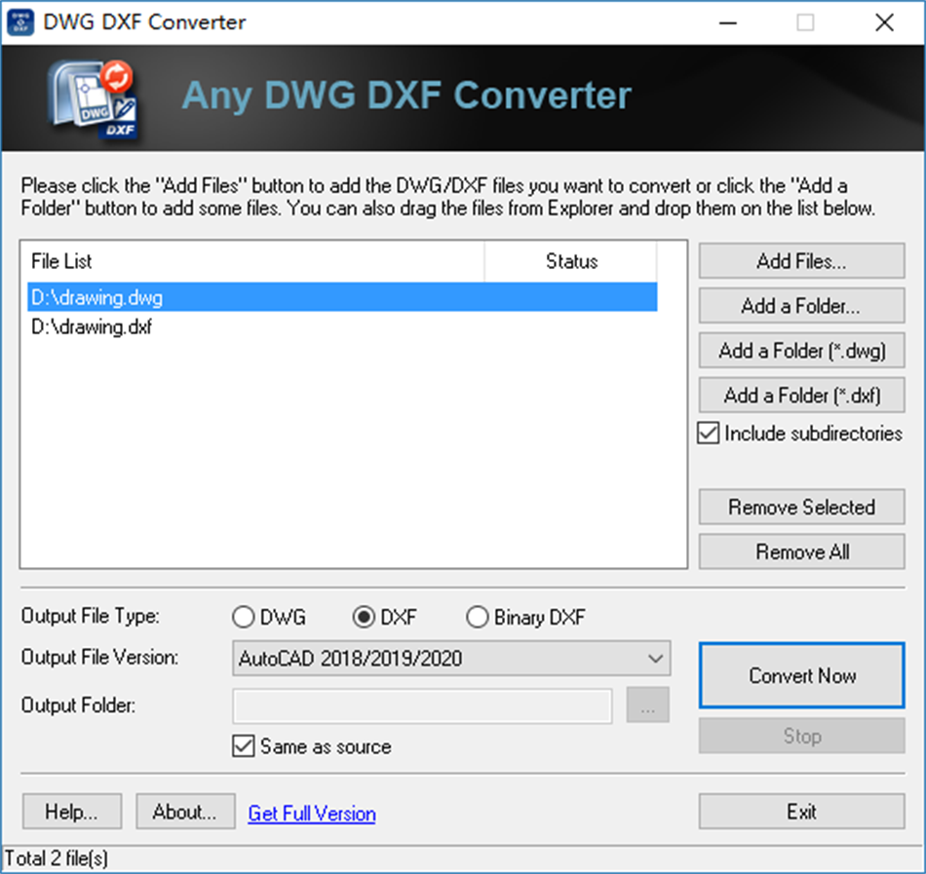
Task: Click Remove Selected
Action: pyautogui.click(x=801, y=507)
